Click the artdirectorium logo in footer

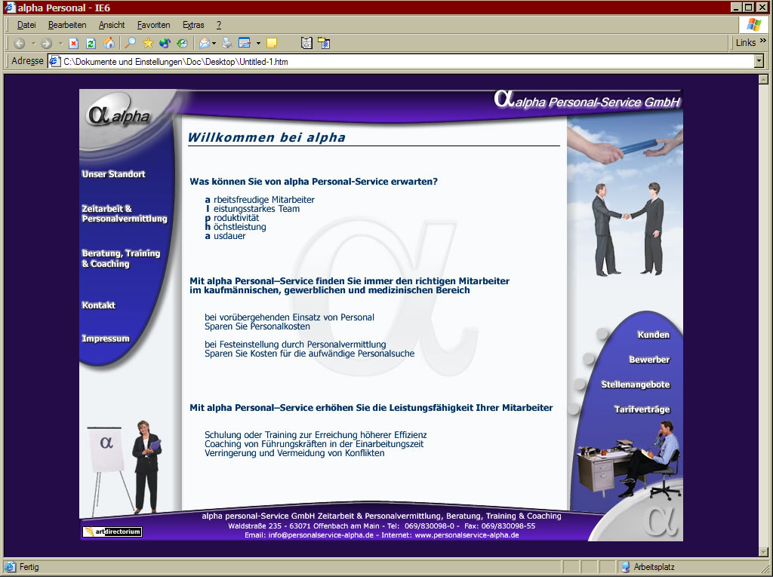pos(112,532)
